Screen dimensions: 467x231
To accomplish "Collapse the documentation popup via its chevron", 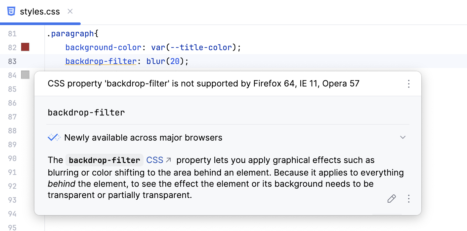I will (x=403, y=137).
